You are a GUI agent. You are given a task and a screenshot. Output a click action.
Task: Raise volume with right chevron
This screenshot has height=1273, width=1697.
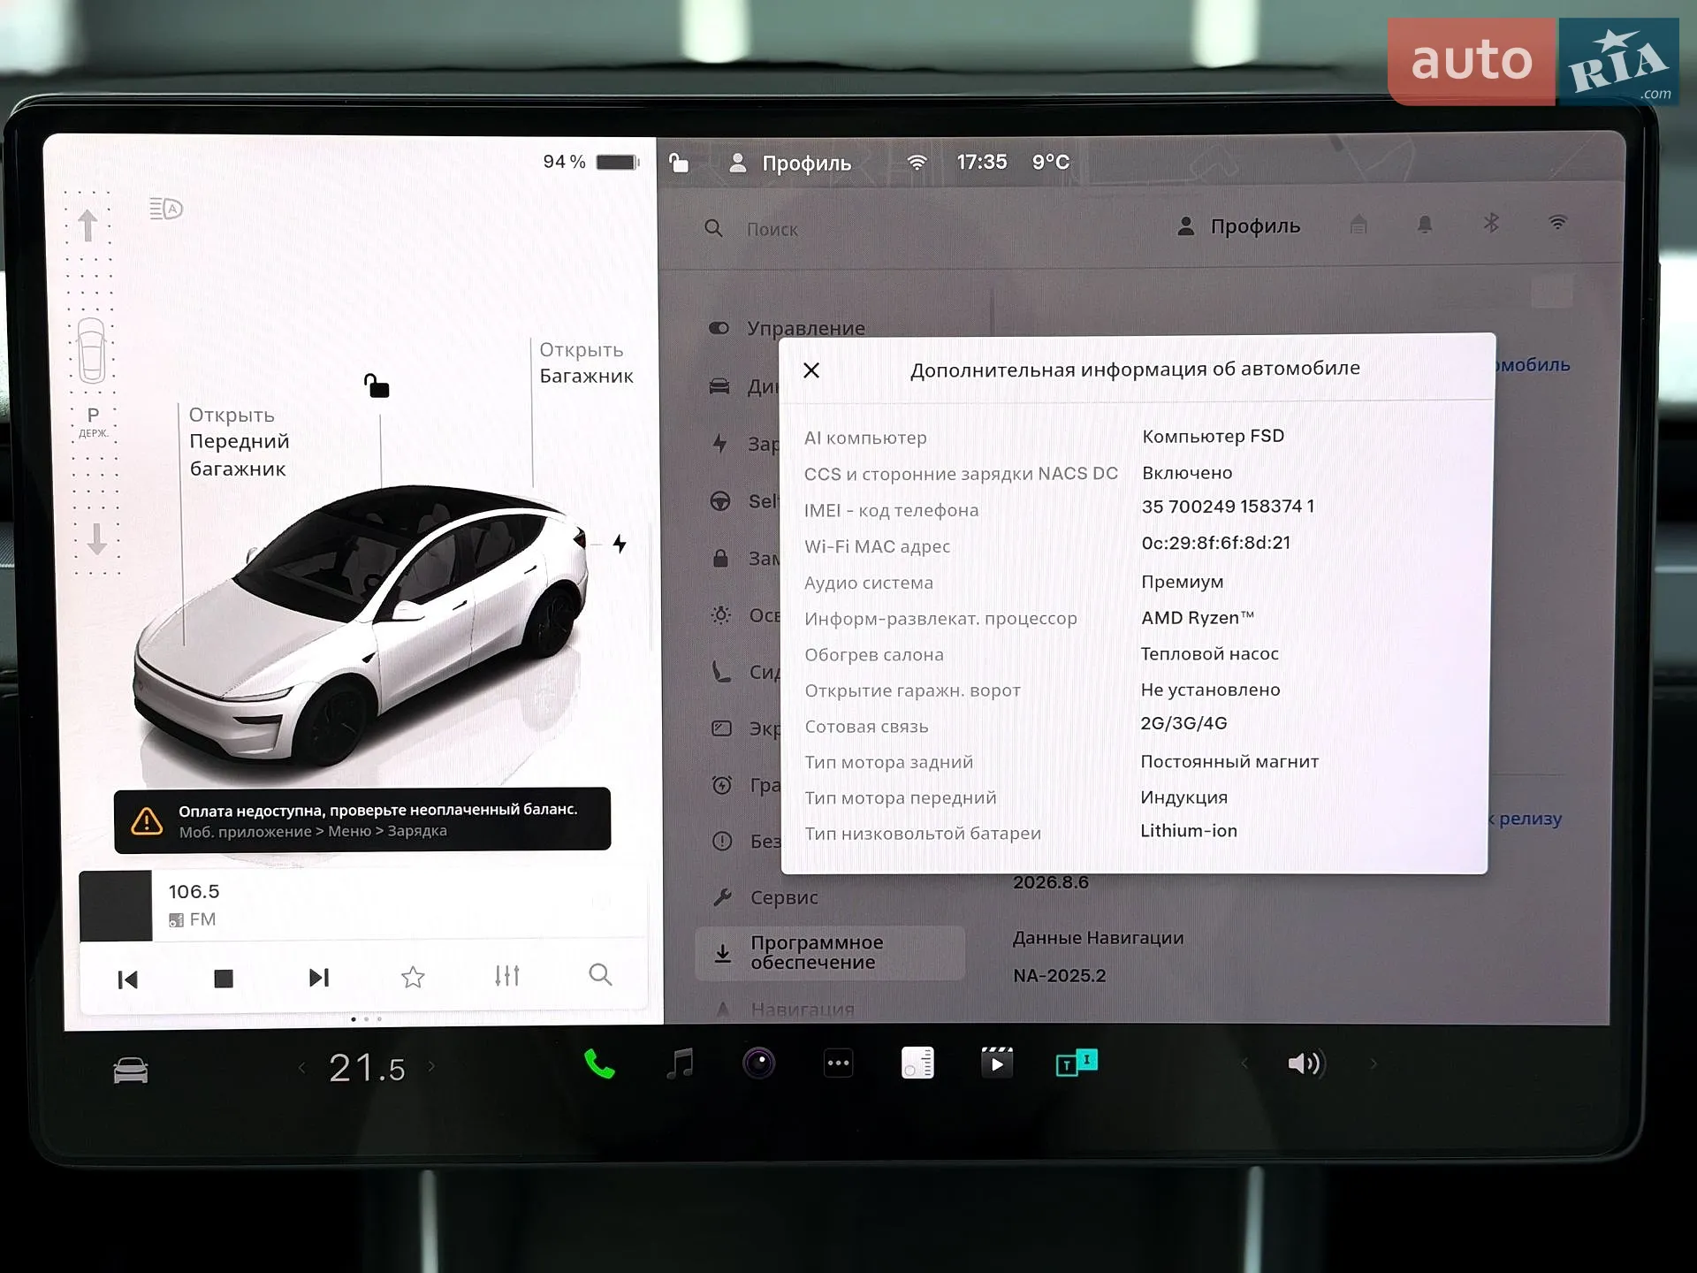[1373, 1063]
